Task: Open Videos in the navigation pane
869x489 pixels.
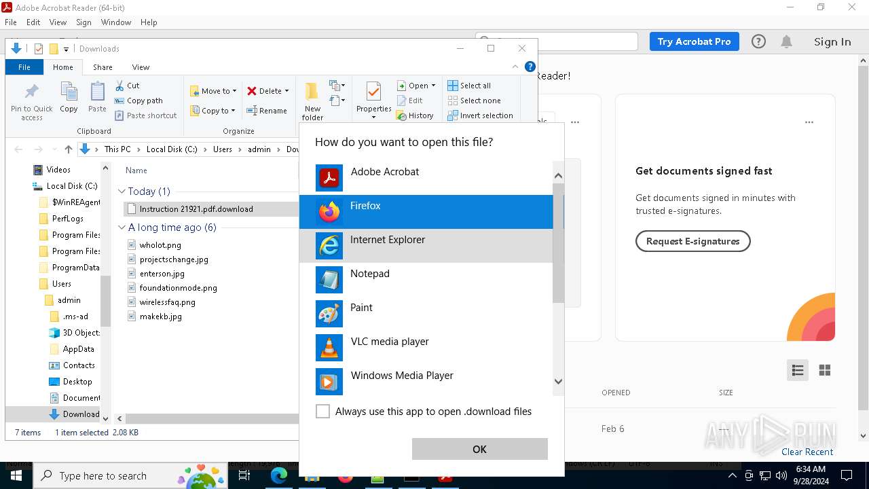Action: click(x=53, y=170)
